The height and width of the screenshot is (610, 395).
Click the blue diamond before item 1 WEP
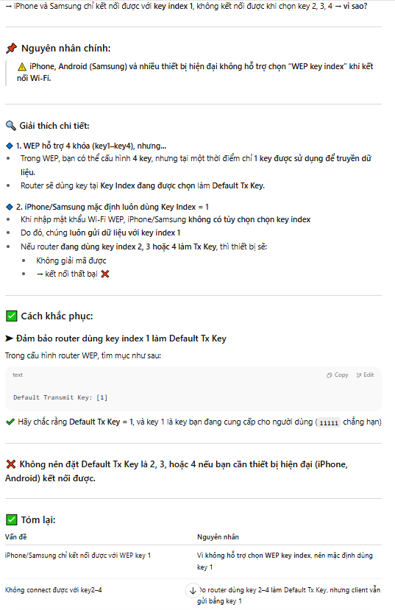pos(10,146)
